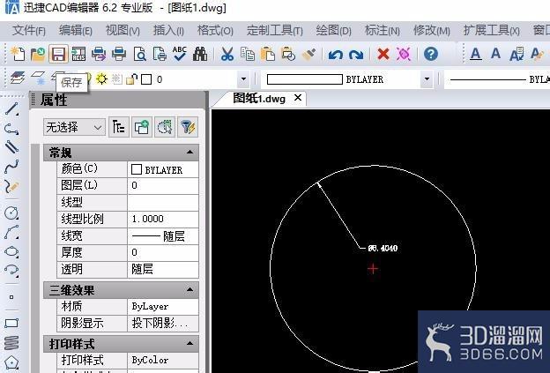The image size is (550, 373).
Task: Open the 无选择 selection dropdown
Action: click(74, 127)
